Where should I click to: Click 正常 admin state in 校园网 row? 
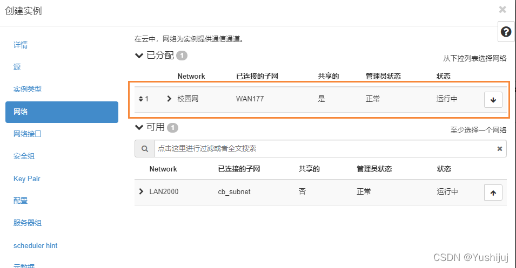point(372,99)
